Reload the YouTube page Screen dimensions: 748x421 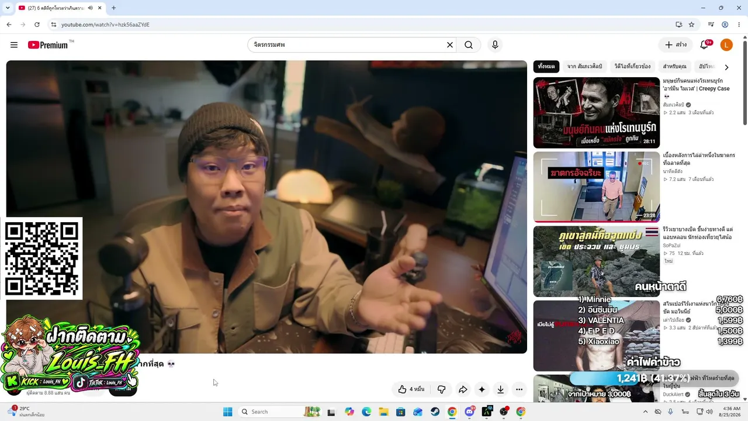(37, 25)
